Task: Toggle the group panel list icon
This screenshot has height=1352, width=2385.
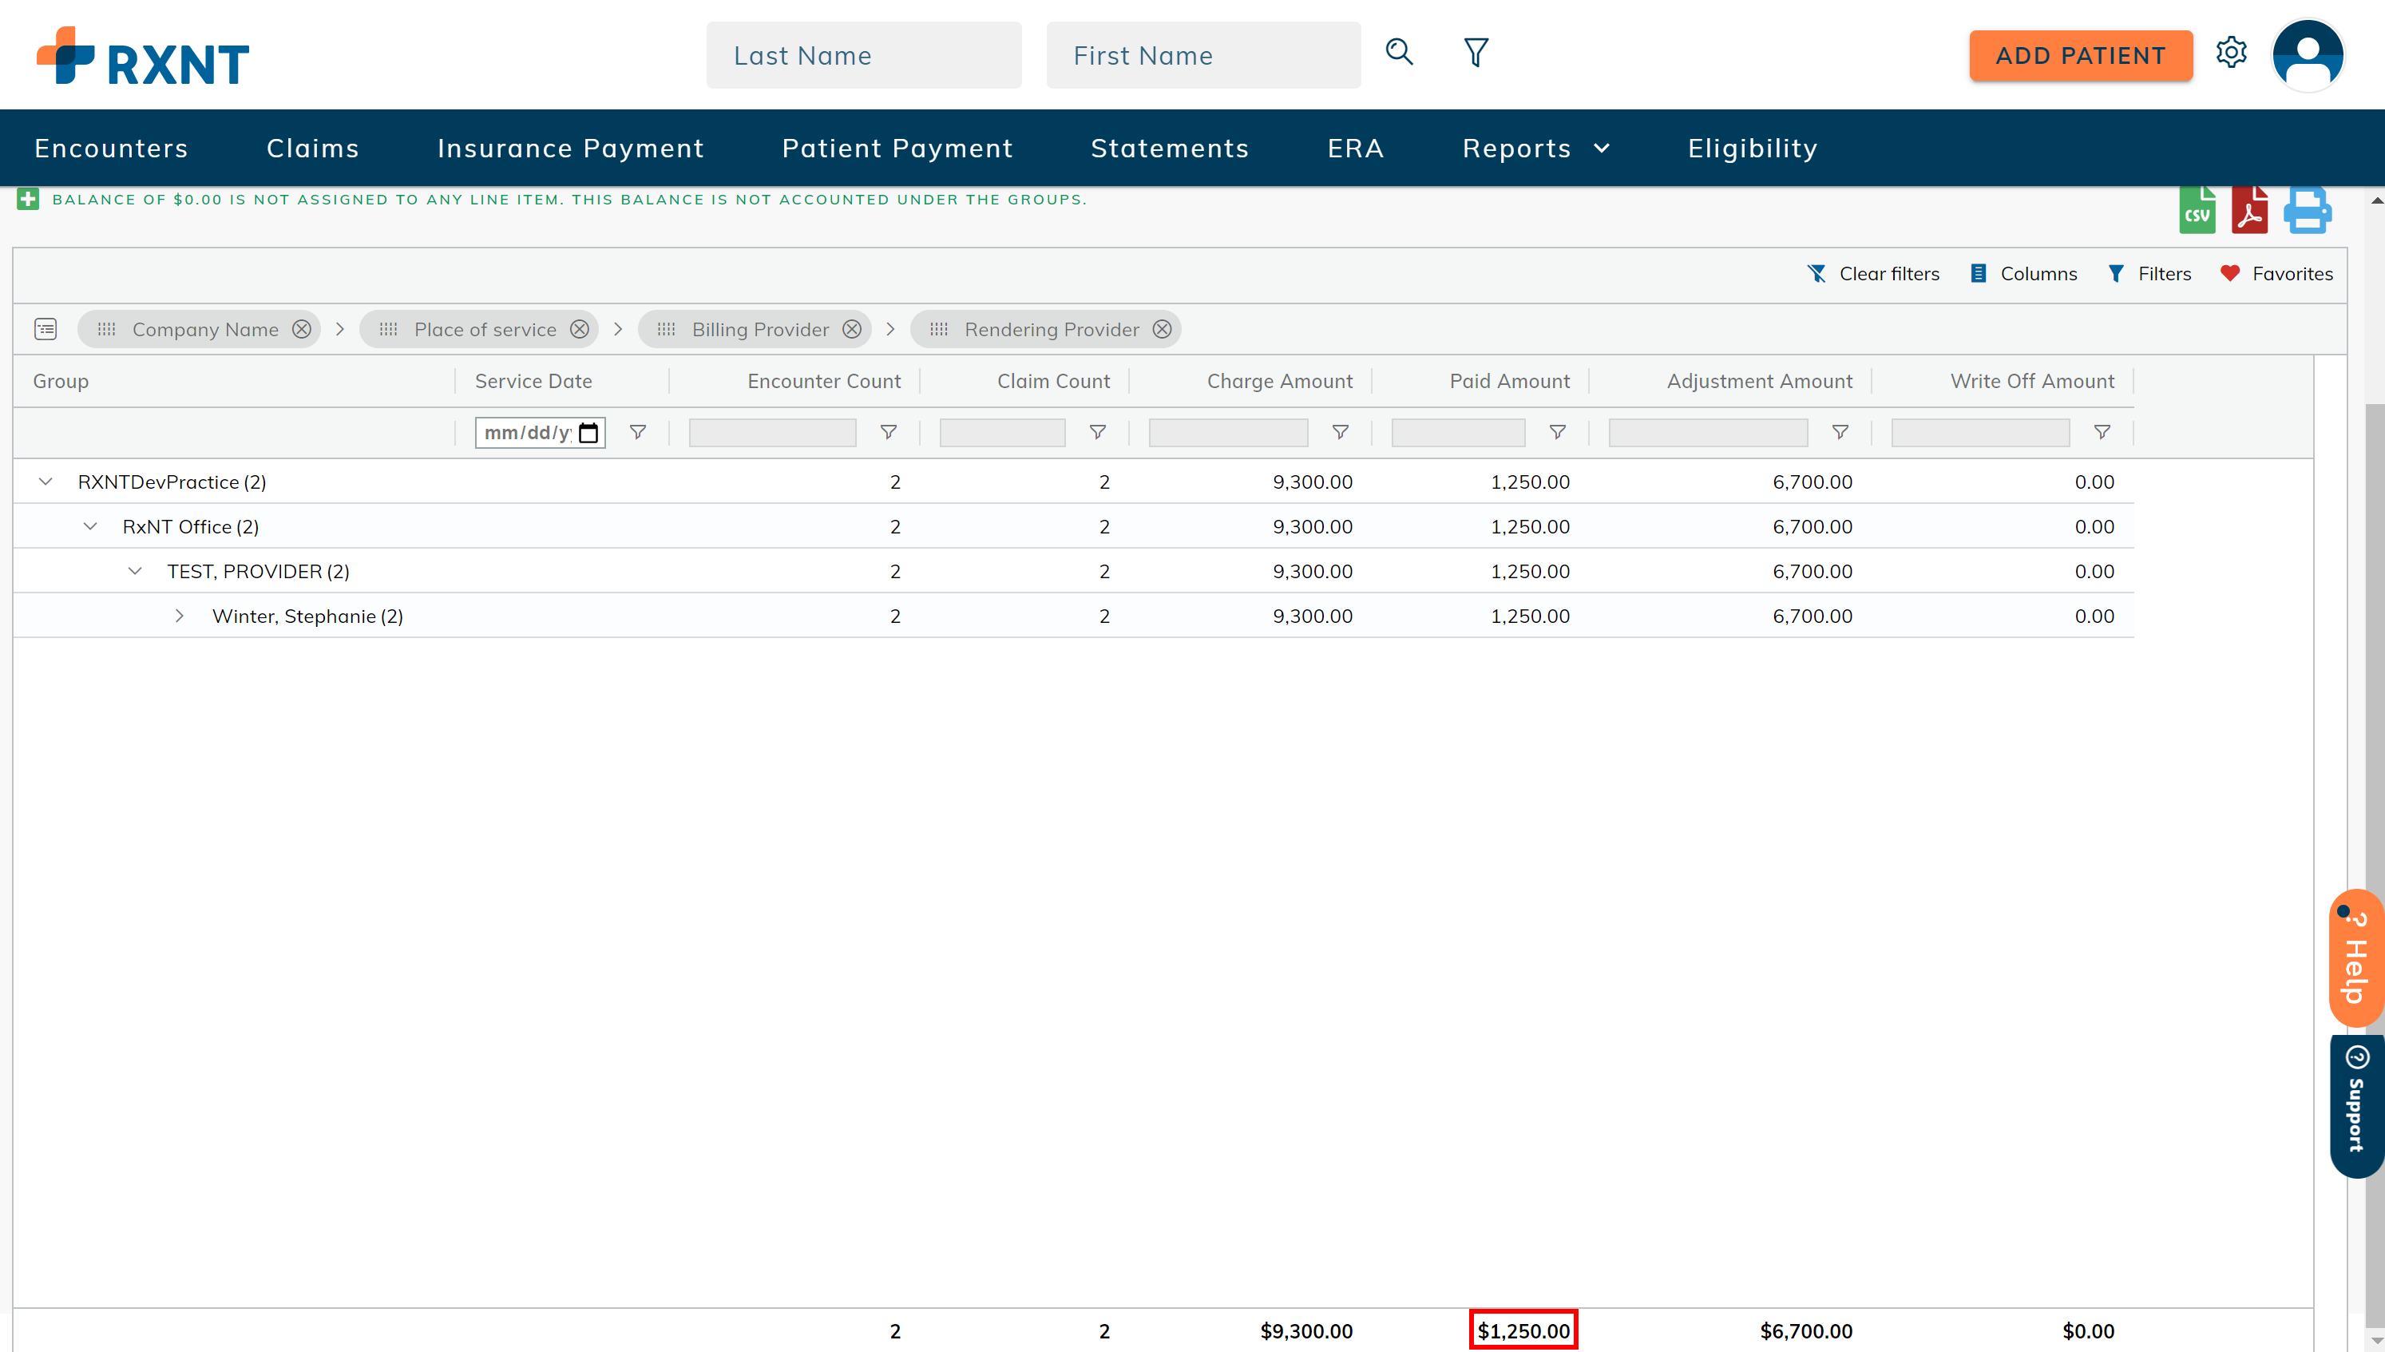Action: (x=46, y=329)
